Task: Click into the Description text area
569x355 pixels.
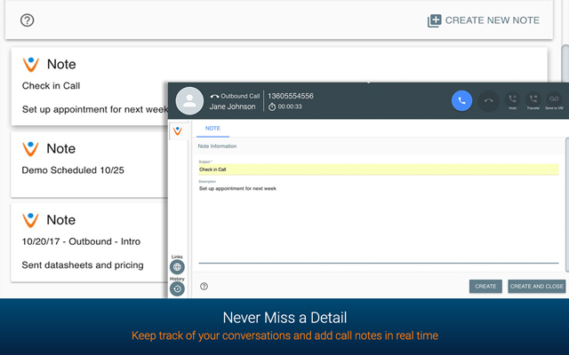Action: (x=378, y=222)
